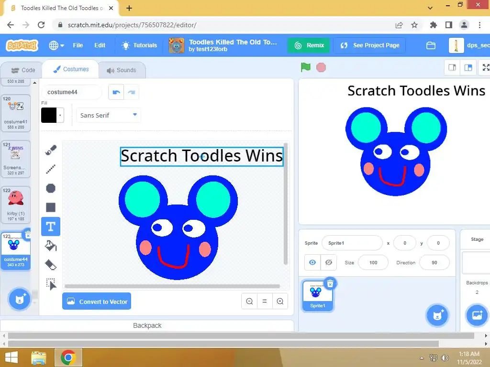Select the Brush tool in paint editor
The width and height of the screenshot is (490, 367).
coord(51,150)
